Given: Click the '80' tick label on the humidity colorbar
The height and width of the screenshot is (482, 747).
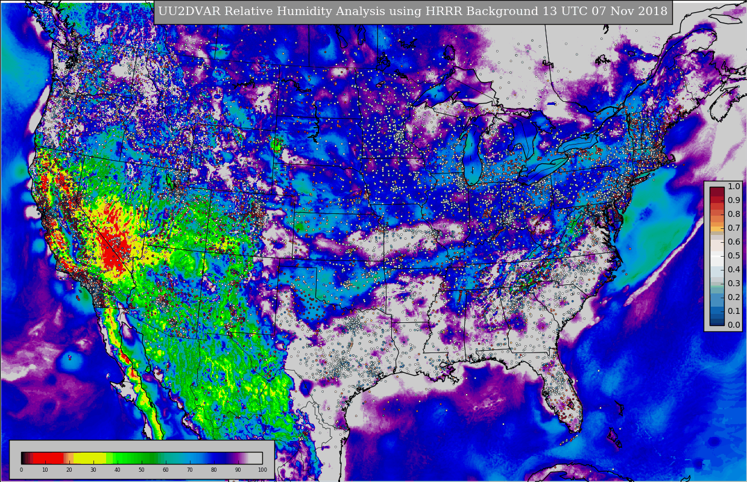Looking at the screenshot, I should pyautogui.click(x=214, y=470).
